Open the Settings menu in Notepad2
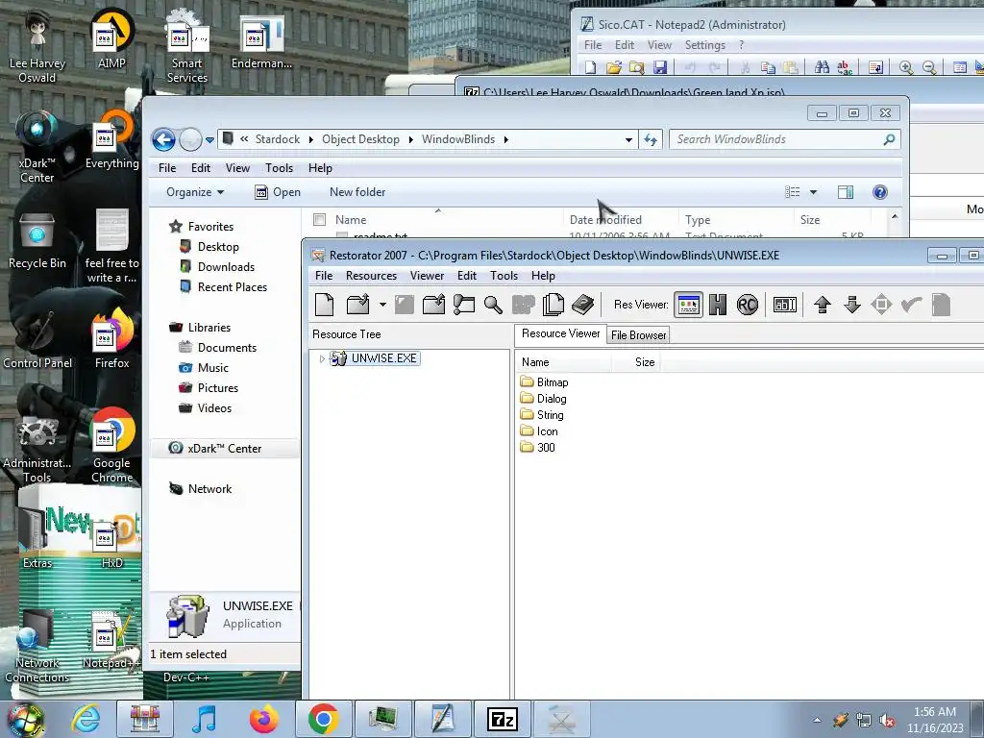The image size is (984, 738). [x=704, y=45]
